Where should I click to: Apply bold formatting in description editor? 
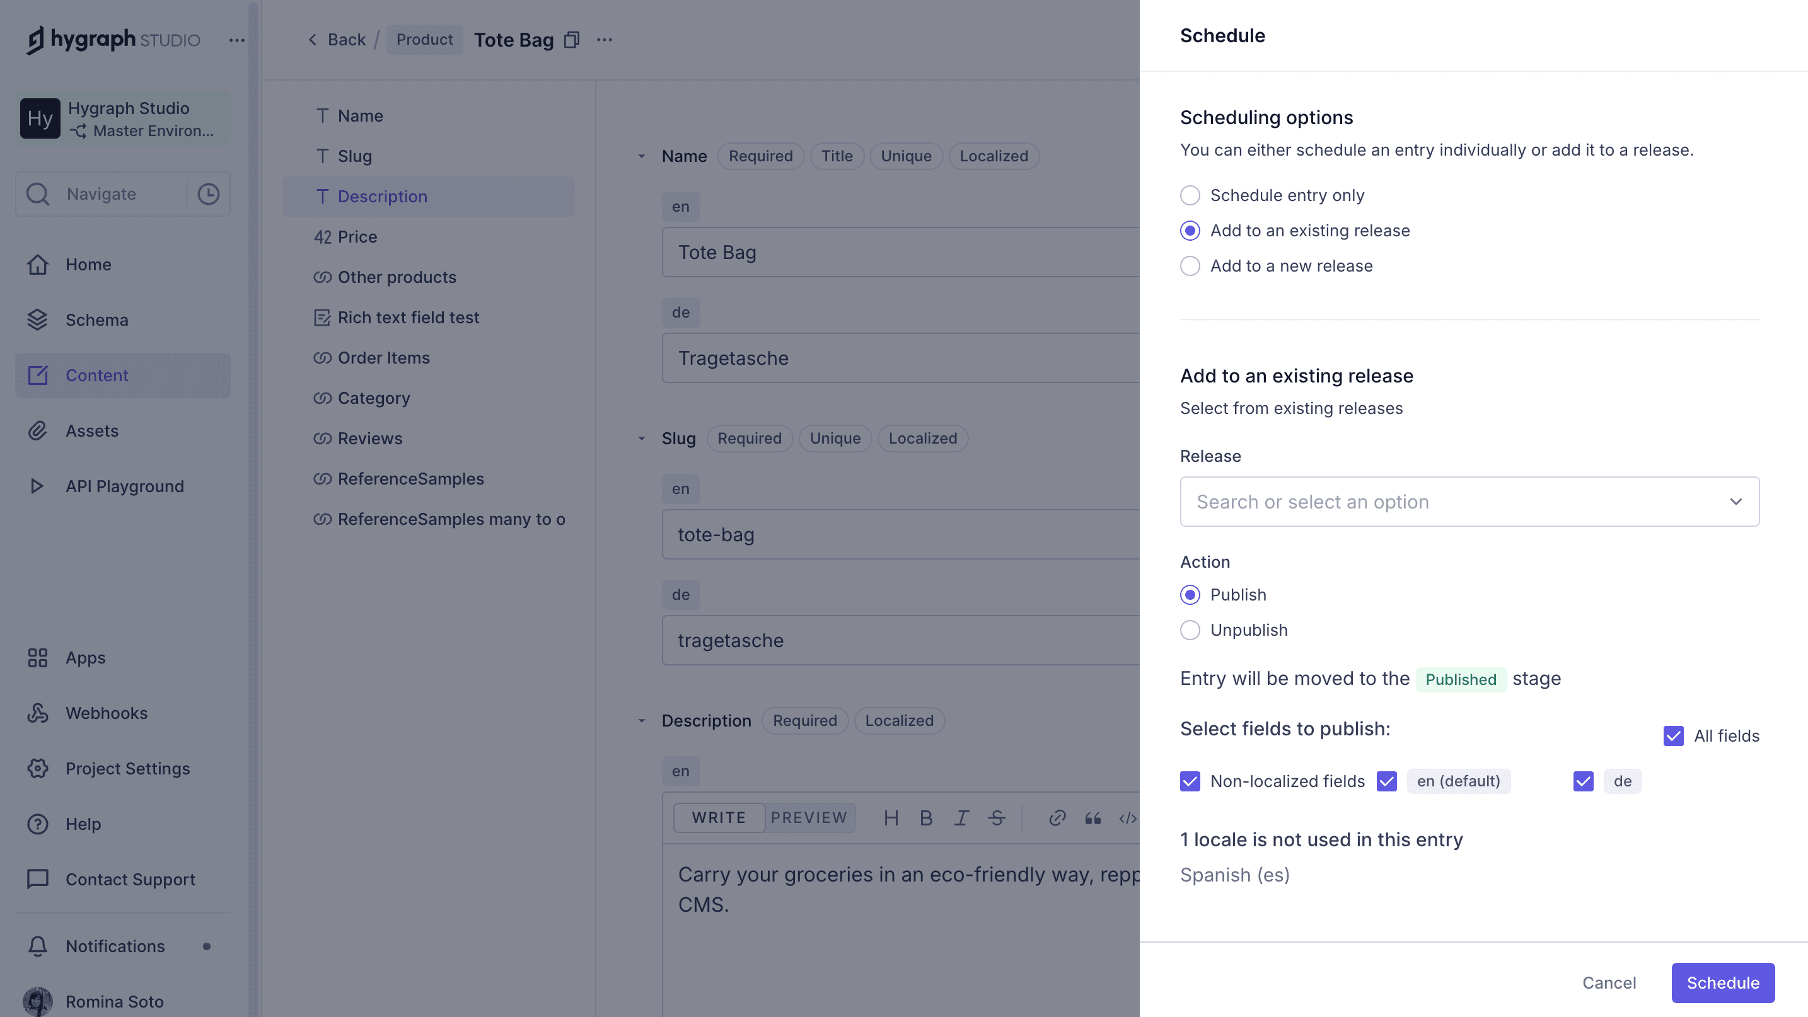point(926,818)
